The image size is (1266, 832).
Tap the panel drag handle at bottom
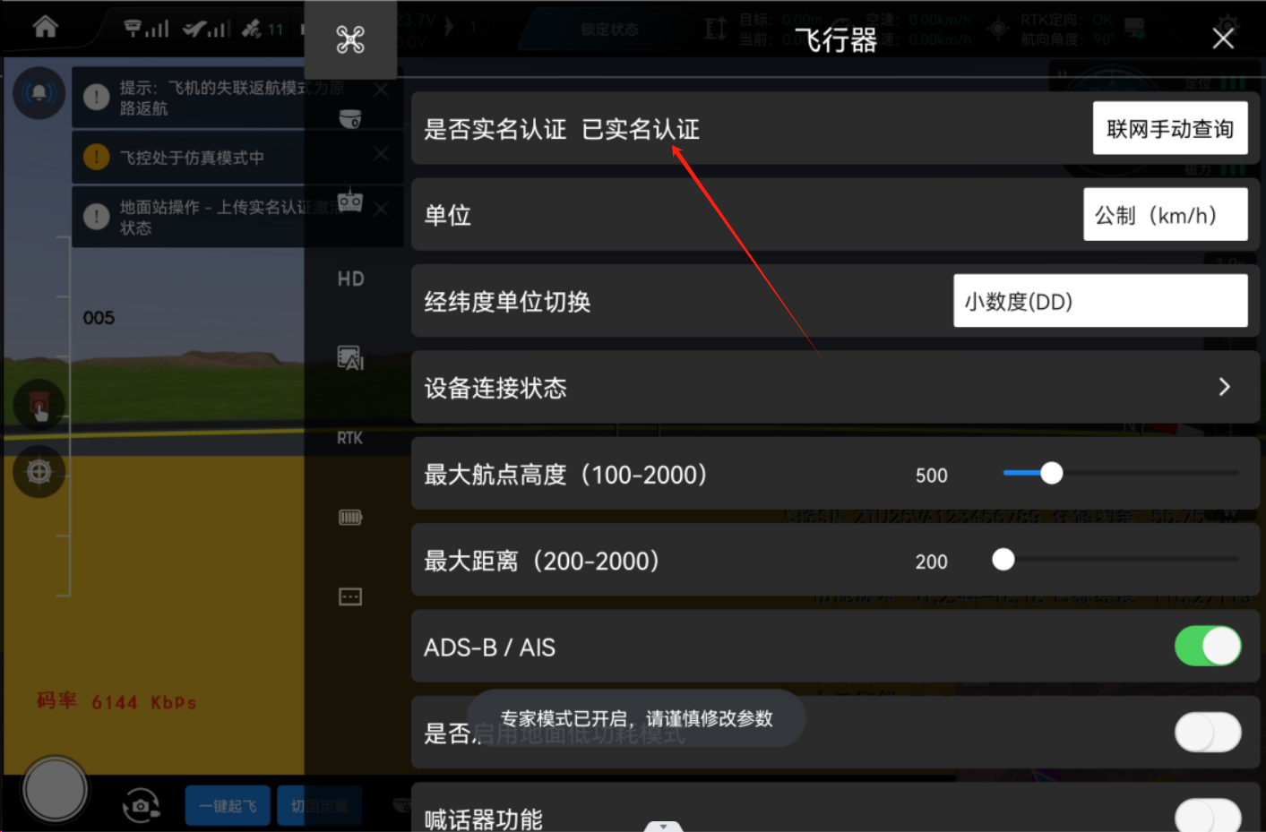(663, 826)
